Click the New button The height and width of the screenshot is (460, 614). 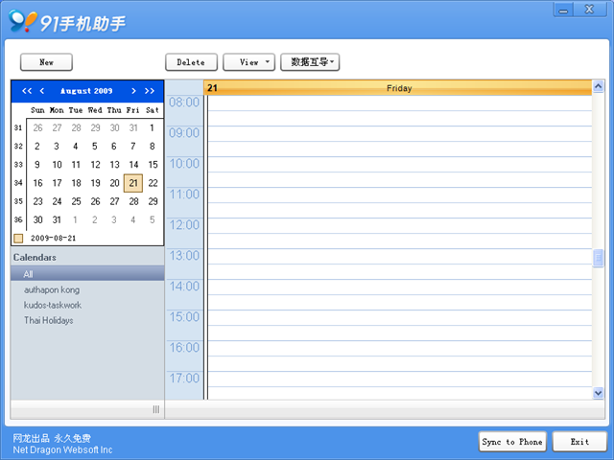pos(46,62)
